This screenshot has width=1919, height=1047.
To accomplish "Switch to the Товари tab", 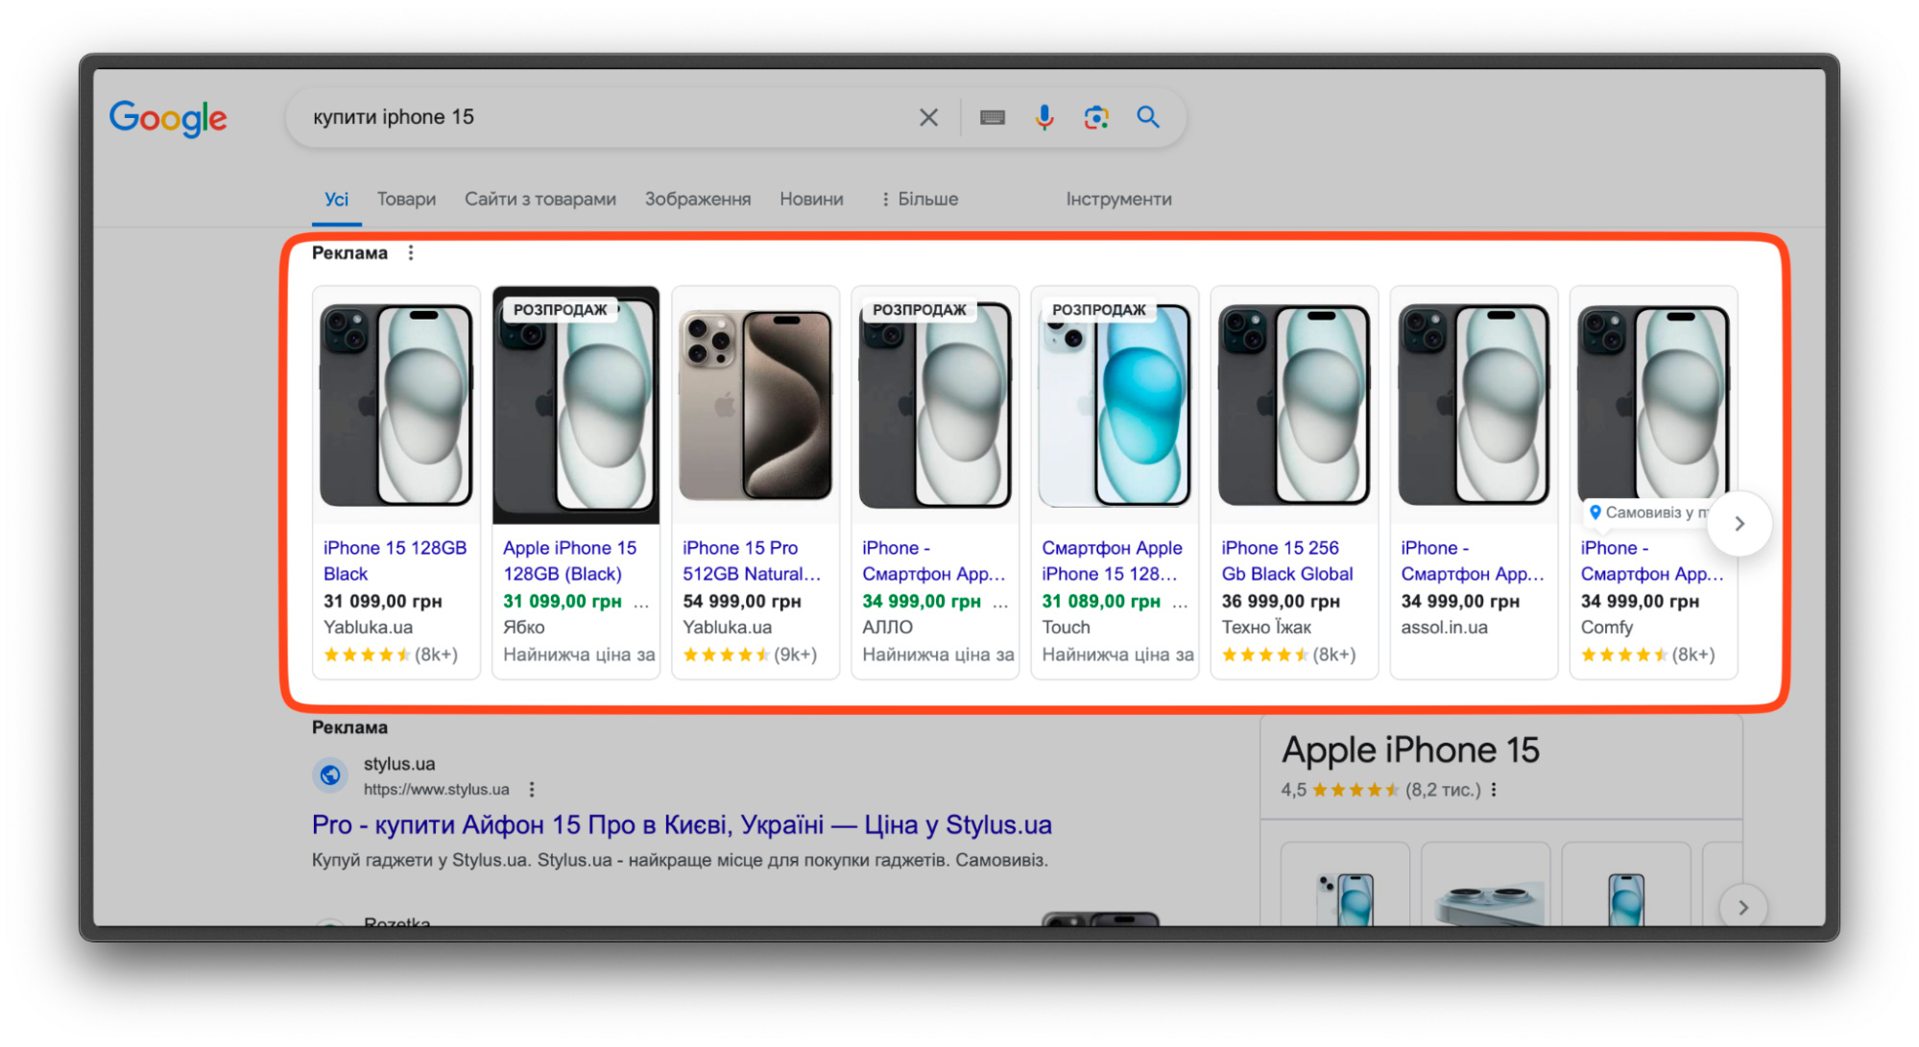I will pyautogui.click(x=406, y=199).
